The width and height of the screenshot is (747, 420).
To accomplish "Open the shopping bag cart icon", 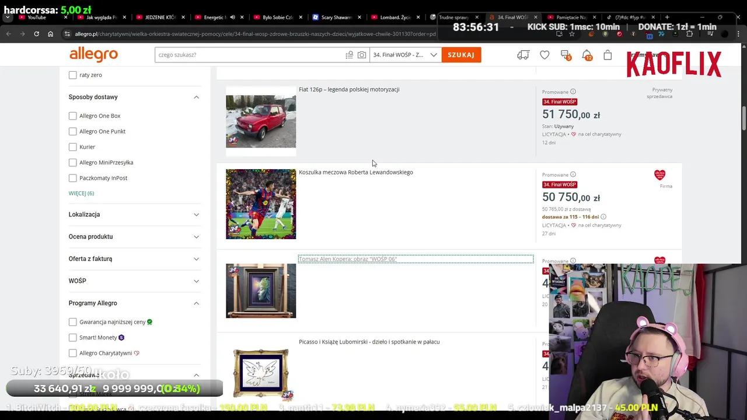I will pyautogui.click(x=608, y=55).
